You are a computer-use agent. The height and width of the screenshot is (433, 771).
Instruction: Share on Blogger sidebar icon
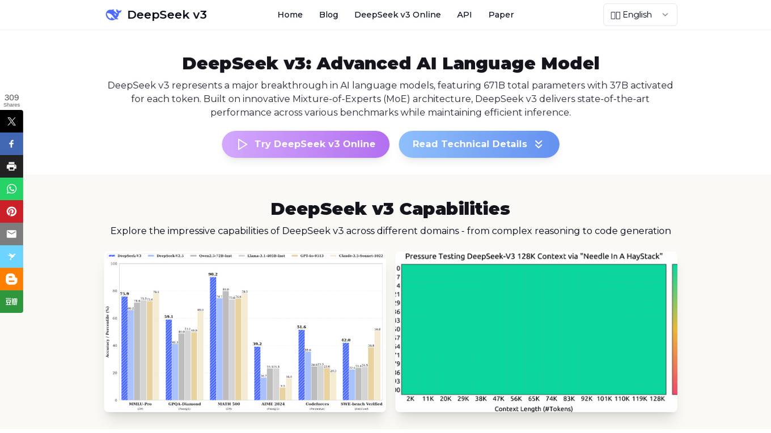coord(11,279)
